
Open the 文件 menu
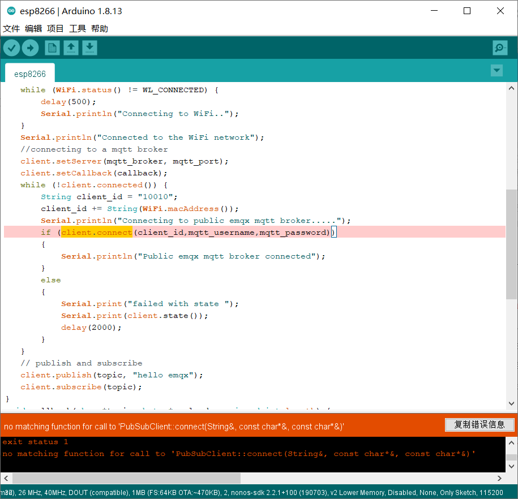pyautogui.click(x=11, y=29)
